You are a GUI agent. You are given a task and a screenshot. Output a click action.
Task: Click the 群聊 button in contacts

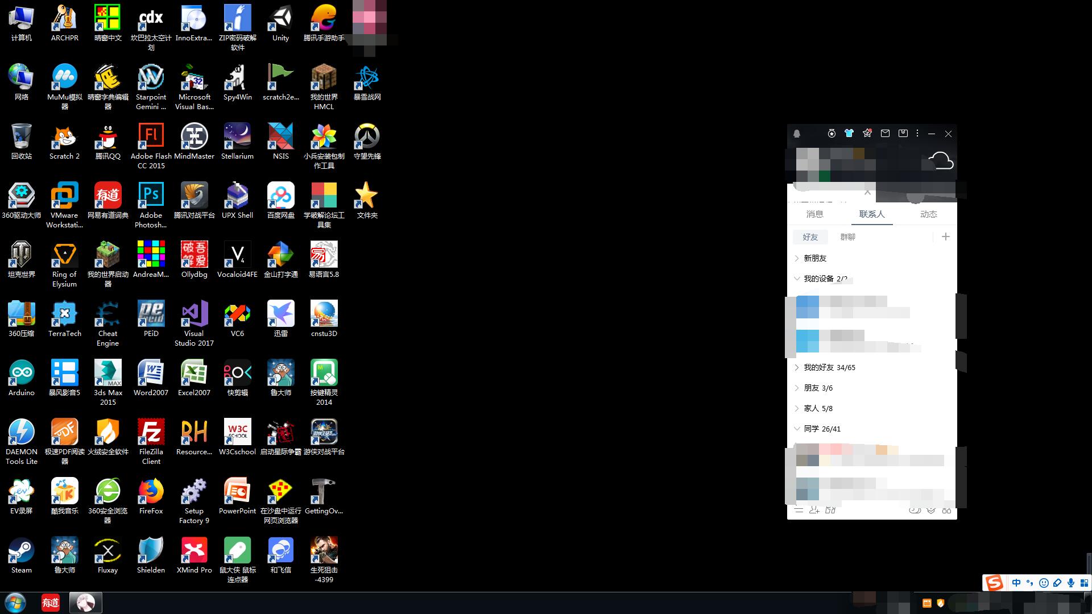click(x=847, y=237)
